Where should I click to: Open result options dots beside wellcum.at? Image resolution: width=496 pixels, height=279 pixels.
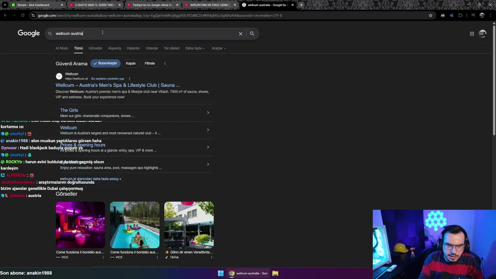pyautogui.click(x=129, y=79)
